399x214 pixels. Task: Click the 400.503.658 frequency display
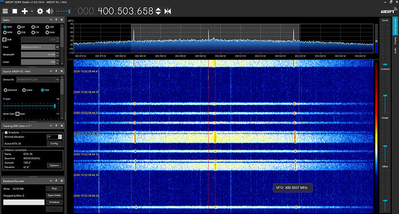[x=125, y=11]
